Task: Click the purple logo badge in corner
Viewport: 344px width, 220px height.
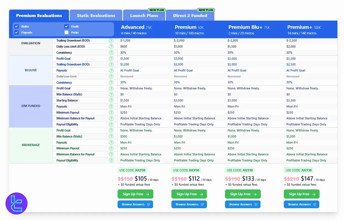Action: [16, 204]
